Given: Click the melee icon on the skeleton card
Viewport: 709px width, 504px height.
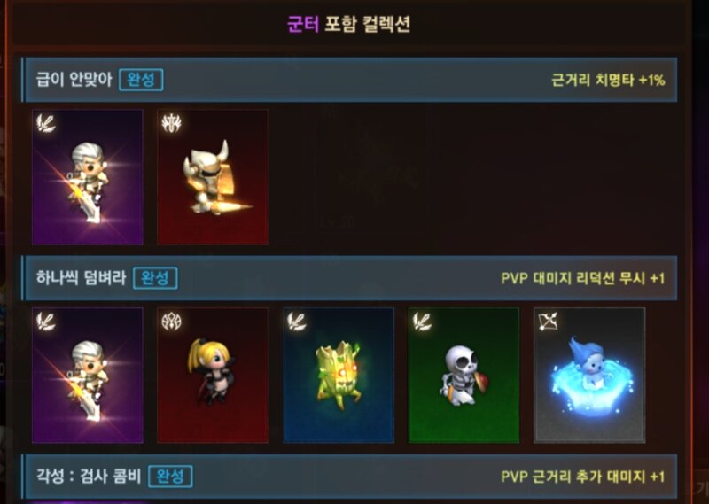Looking at the screenshot, I should coord(423,322).
